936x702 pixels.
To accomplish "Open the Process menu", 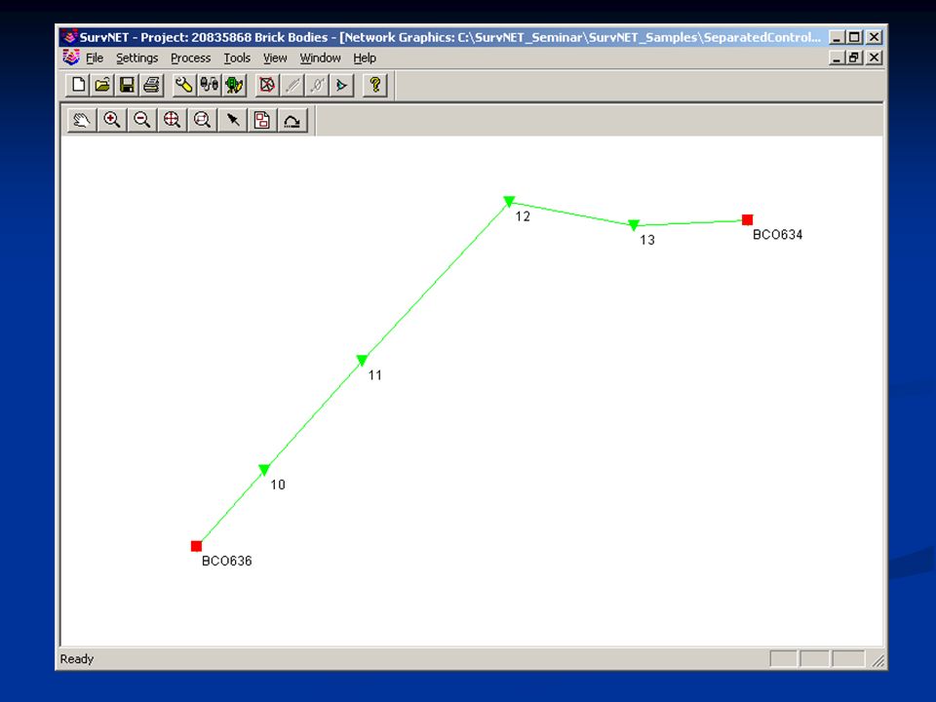I will (x=190, y=58).
